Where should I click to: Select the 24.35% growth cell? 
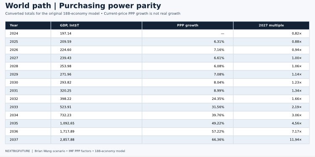188,99
